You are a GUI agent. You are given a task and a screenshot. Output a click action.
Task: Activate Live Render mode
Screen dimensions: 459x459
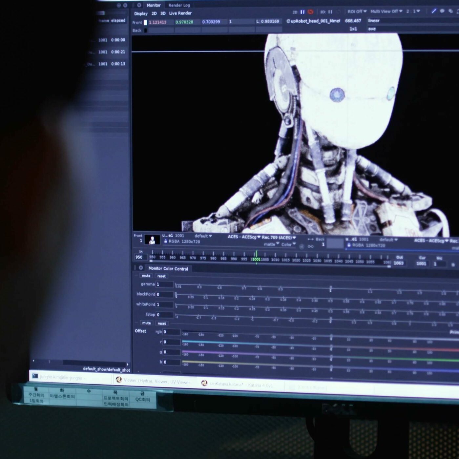point(179,13)
